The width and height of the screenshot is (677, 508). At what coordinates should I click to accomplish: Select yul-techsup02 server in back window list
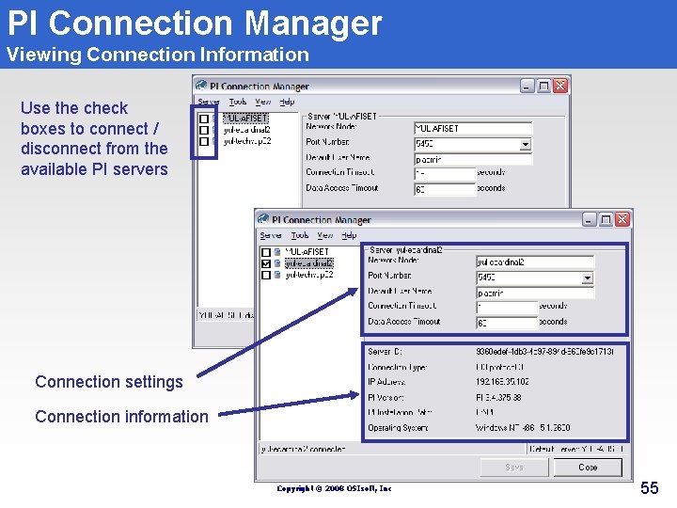247,141
